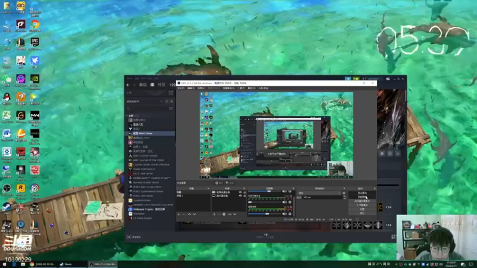Remove the selected scene with minus icon
The height and width of the screenshot is (268, 477).
point(184,214)
